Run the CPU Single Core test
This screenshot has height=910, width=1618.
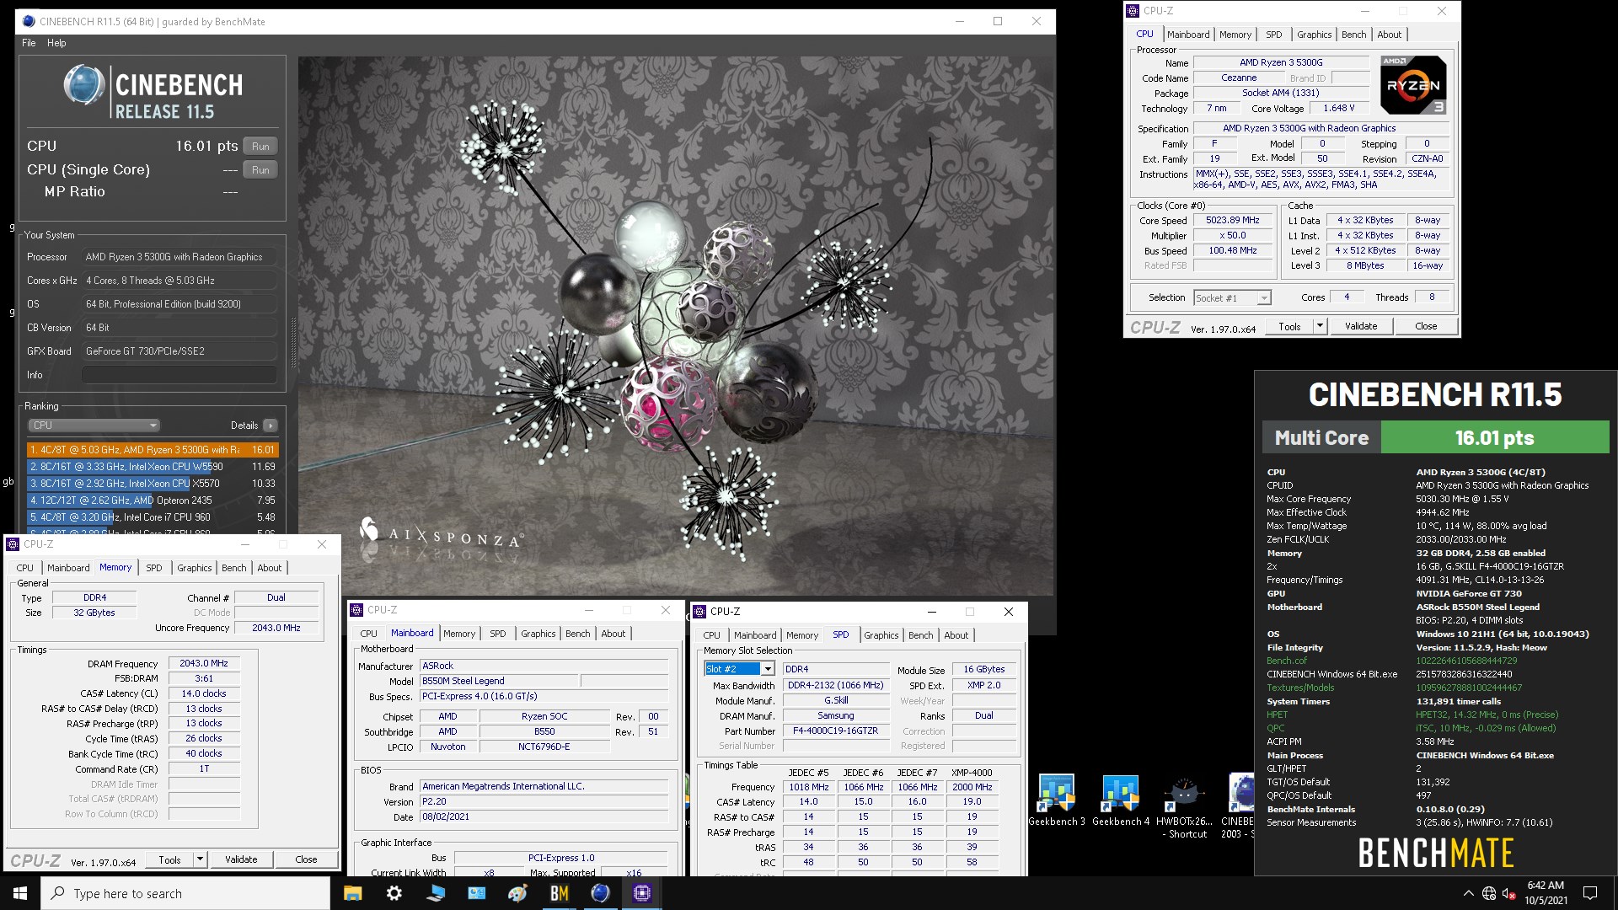pos(260,170)
